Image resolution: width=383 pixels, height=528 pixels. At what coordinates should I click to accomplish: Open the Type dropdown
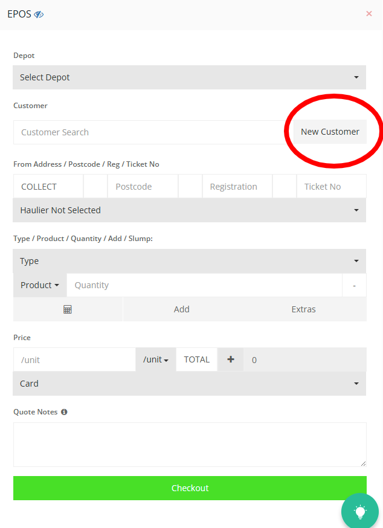point(190,261)
